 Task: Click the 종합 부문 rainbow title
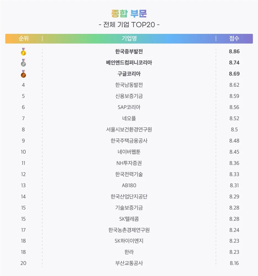[x=129, y=13]
